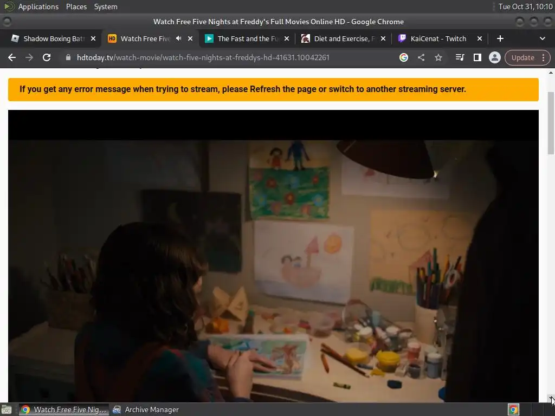Open the Applications menu
This screenshot has width=555, height=416.
38,6
